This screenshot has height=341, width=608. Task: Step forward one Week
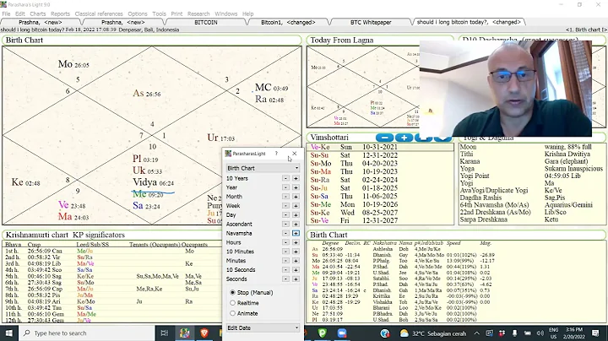click(296, 206)
